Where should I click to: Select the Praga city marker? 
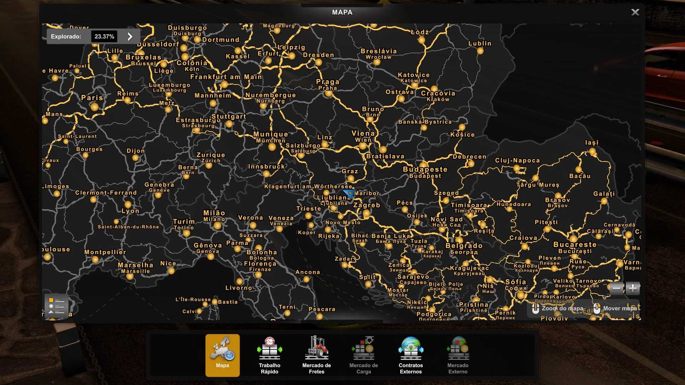tap(329, 93)
